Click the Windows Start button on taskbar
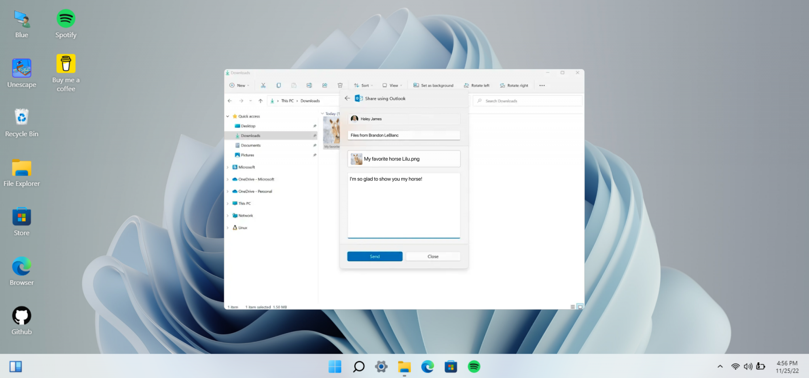809x378 pixels. [335, 367]
